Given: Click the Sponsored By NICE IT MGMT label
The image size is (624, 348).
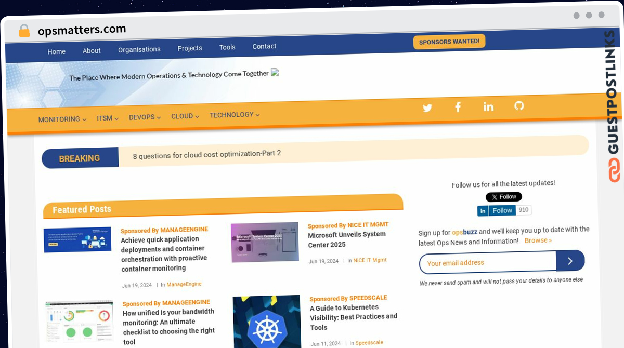Looking at the screenshot, I should click(348, 225).
